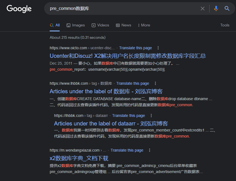Translate the m.wendangxiazai.com page
The width and height of the screenshot is (236, 181).
point(127,150)
